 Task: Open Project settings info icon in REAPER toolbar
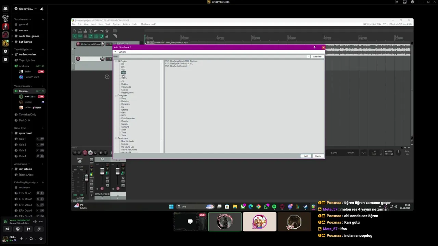pyautogui.click(x=91, y=31)
